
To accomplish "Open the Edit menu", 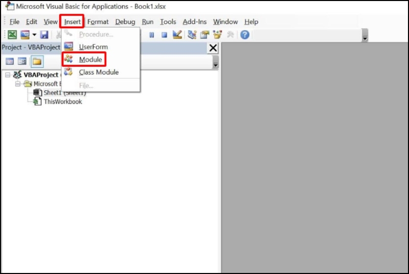I will tap(32, 22).
